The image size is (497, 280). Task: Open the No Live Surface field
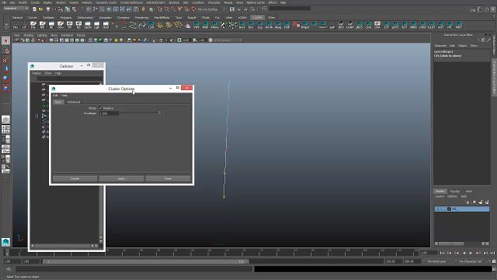(208, 9)
